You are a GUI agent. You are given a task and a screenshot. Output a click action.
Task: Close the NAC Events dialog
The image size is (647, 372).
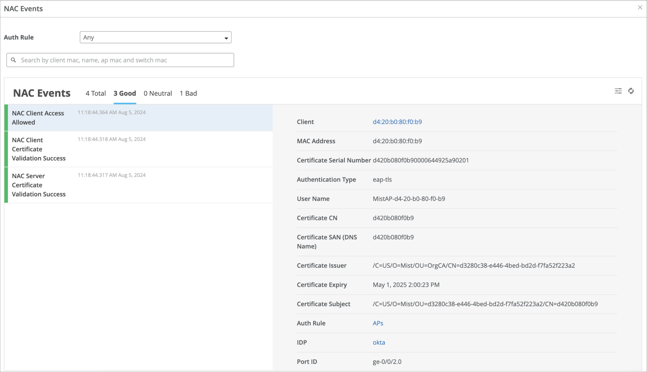(640, 8)
